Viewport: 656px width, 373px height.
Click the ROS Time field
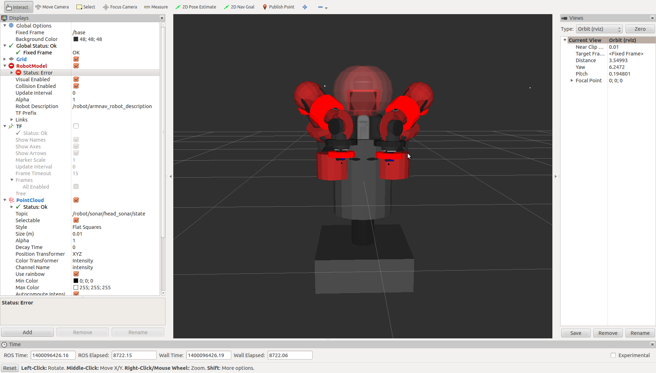[53, 355]
